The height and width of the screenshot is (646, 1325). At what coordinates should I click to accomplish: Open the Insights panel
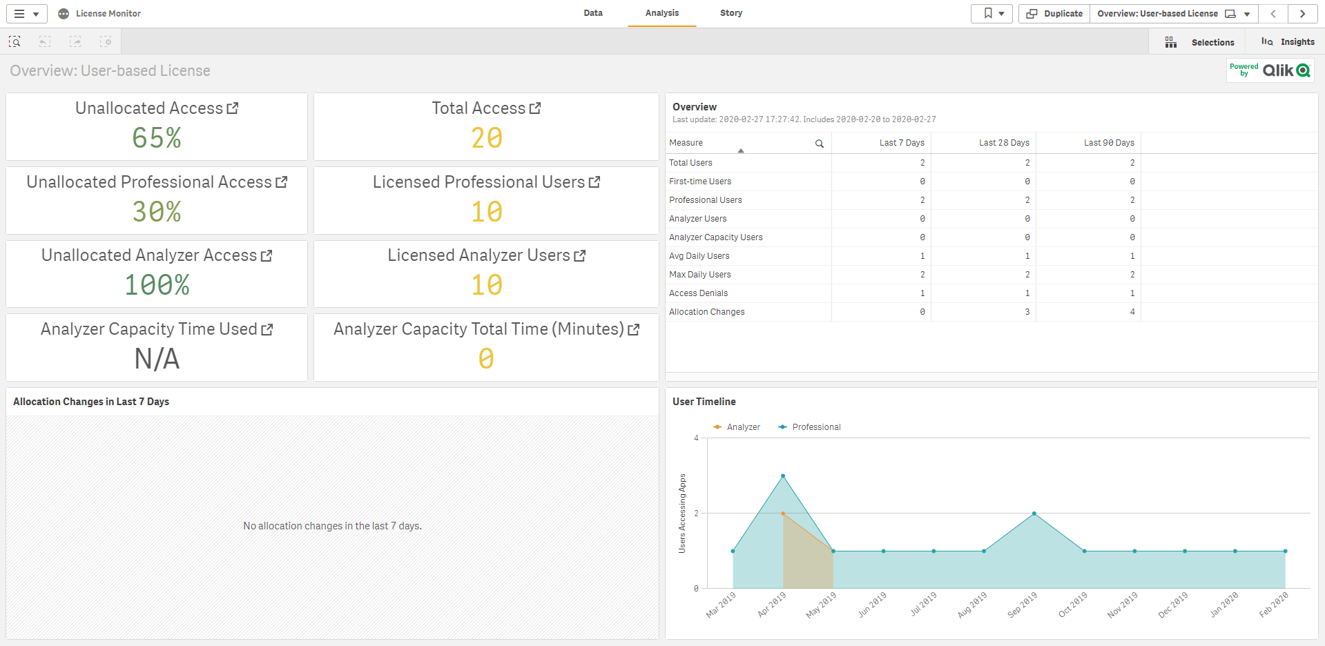(1287, 42)
